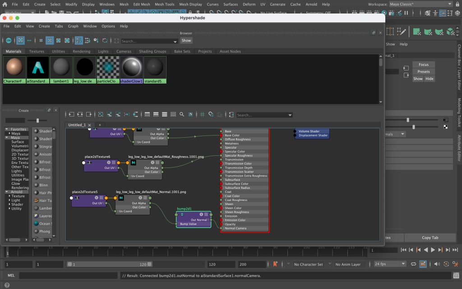This screenshot has width=462, height=289.
Task: Adjust the Create panel icon size slider
Action: click(x=37, y=120)
